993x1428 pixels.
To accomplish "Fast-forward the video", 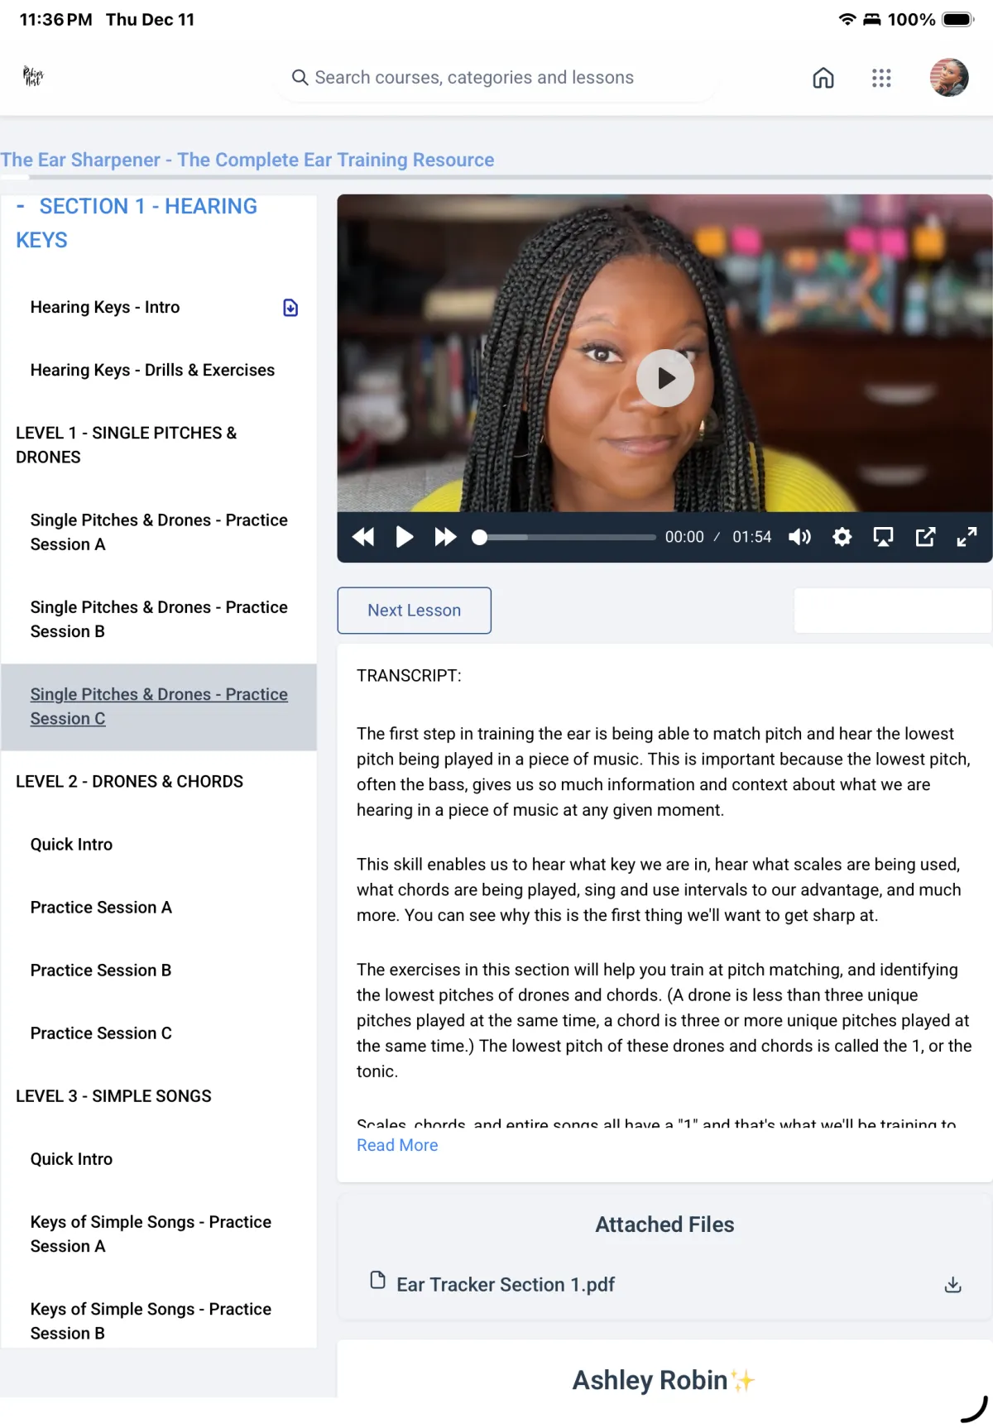I will 445,537.
